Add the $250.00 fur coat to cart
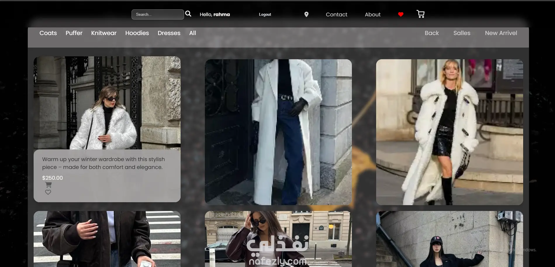 [49, 185]
